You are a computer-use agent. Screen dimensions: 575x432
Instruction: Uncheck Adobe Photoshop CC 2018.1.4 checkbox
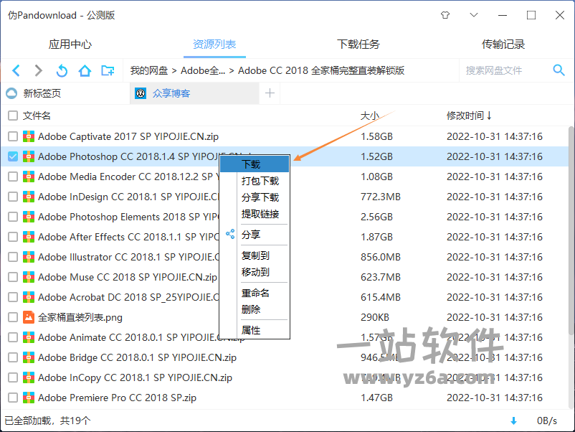point(13,156)
